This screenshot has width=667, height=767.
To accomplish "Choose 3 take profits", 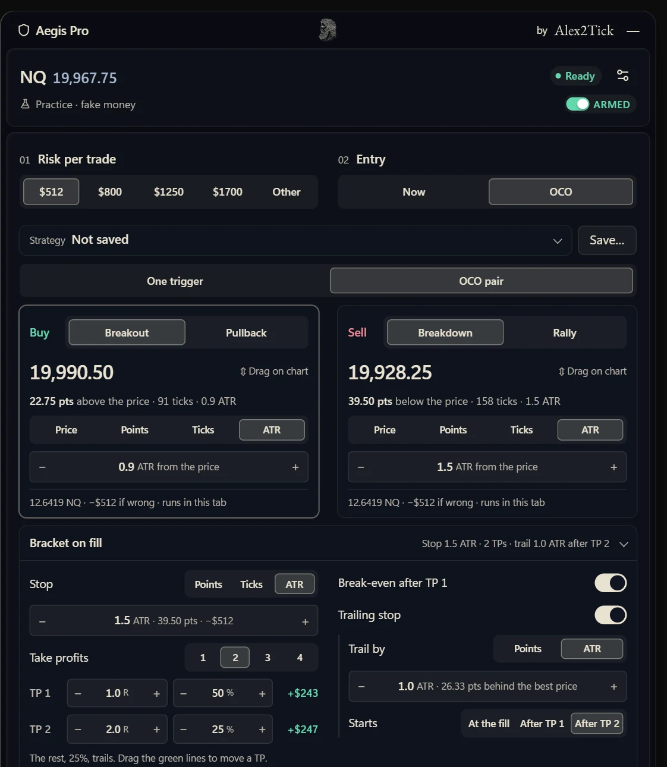I will click(x=268, y=658).
